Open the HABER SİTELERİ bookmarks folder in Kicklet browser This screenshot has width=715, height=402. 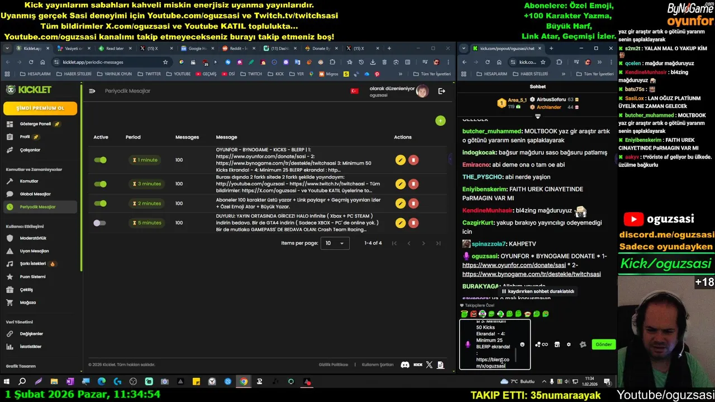tap(73, 74)
